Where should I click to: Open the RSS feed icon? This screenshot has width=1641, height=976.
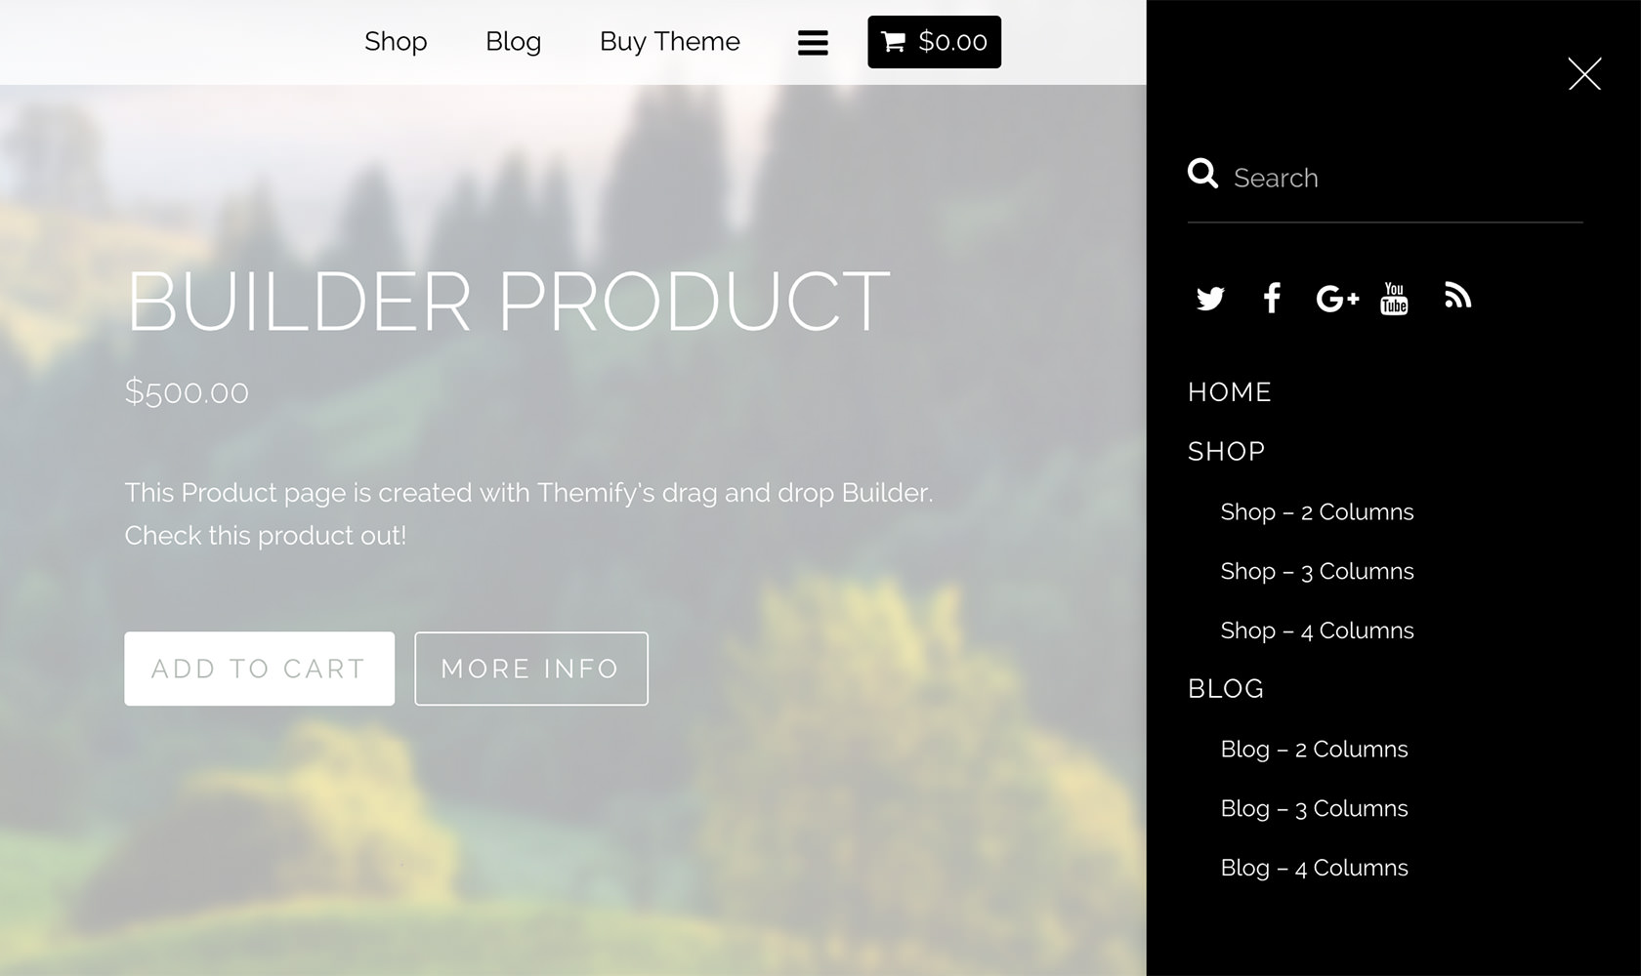tap(1457, 296)
